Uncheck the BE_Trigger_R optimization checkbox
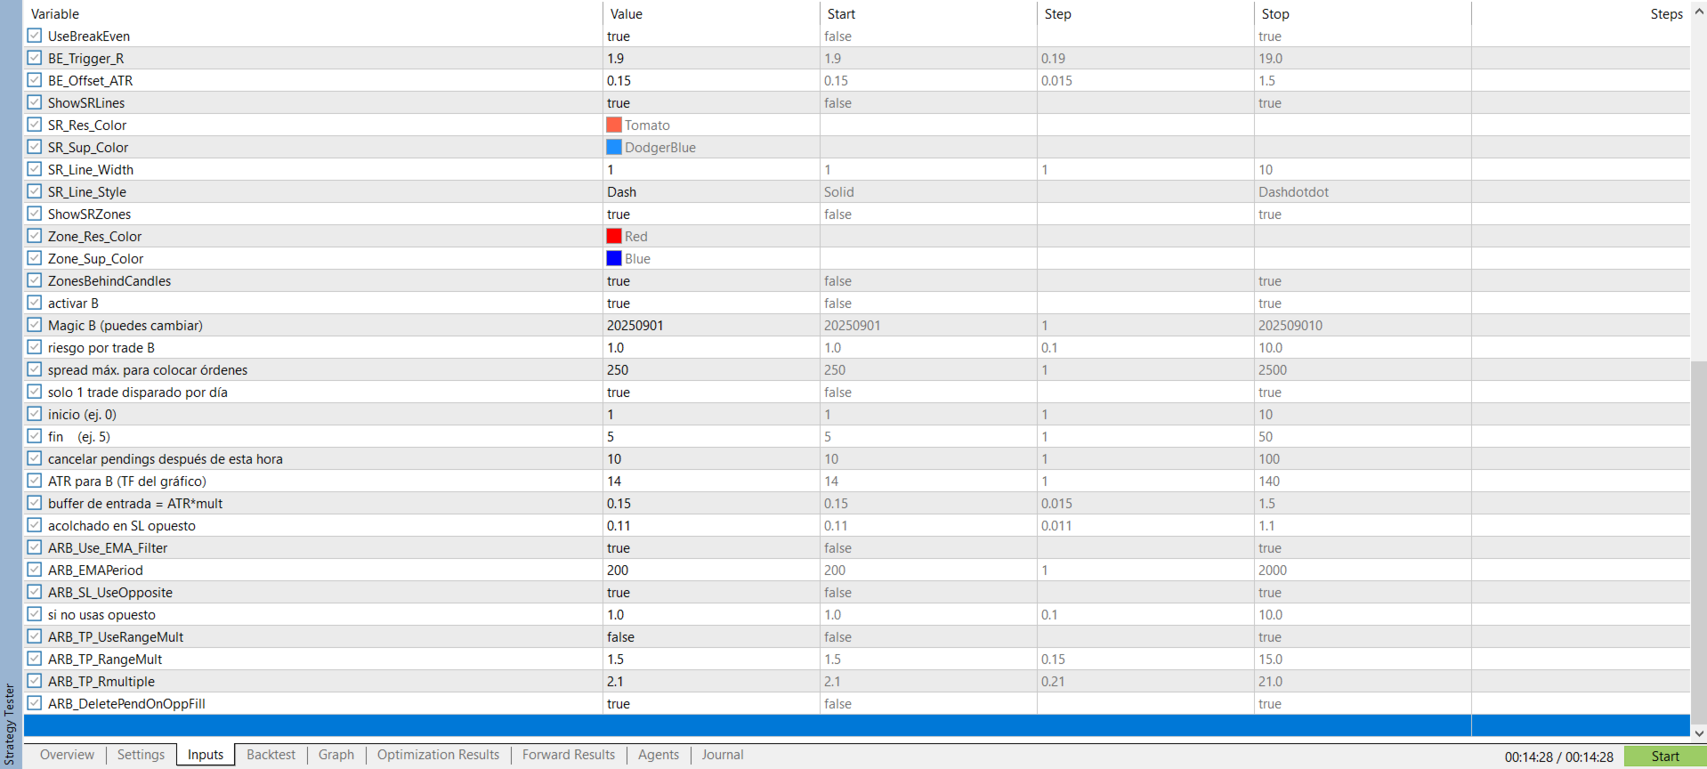The width and height of the screenshot is (1707, 769). click(34, 58)
